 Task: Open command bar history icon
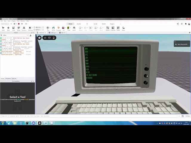point(183,116)
